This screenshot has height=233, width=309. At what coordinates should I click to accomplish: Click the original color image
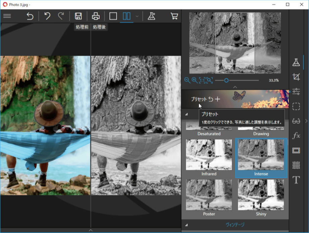tap(45, 125)
